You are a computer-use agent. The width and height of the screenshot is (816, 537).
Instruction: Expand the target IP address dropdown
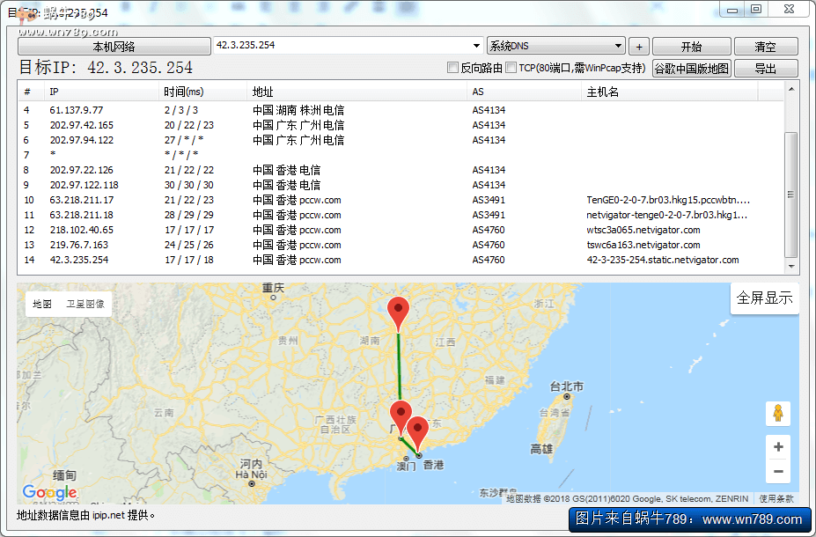(x=475, y=46)
